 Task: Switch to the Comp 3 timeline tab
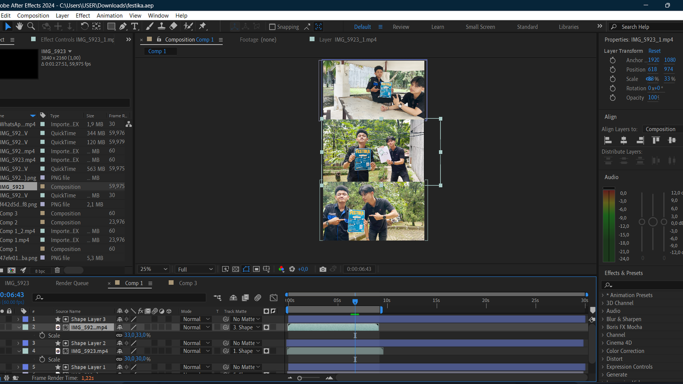[x=188, y=283]
